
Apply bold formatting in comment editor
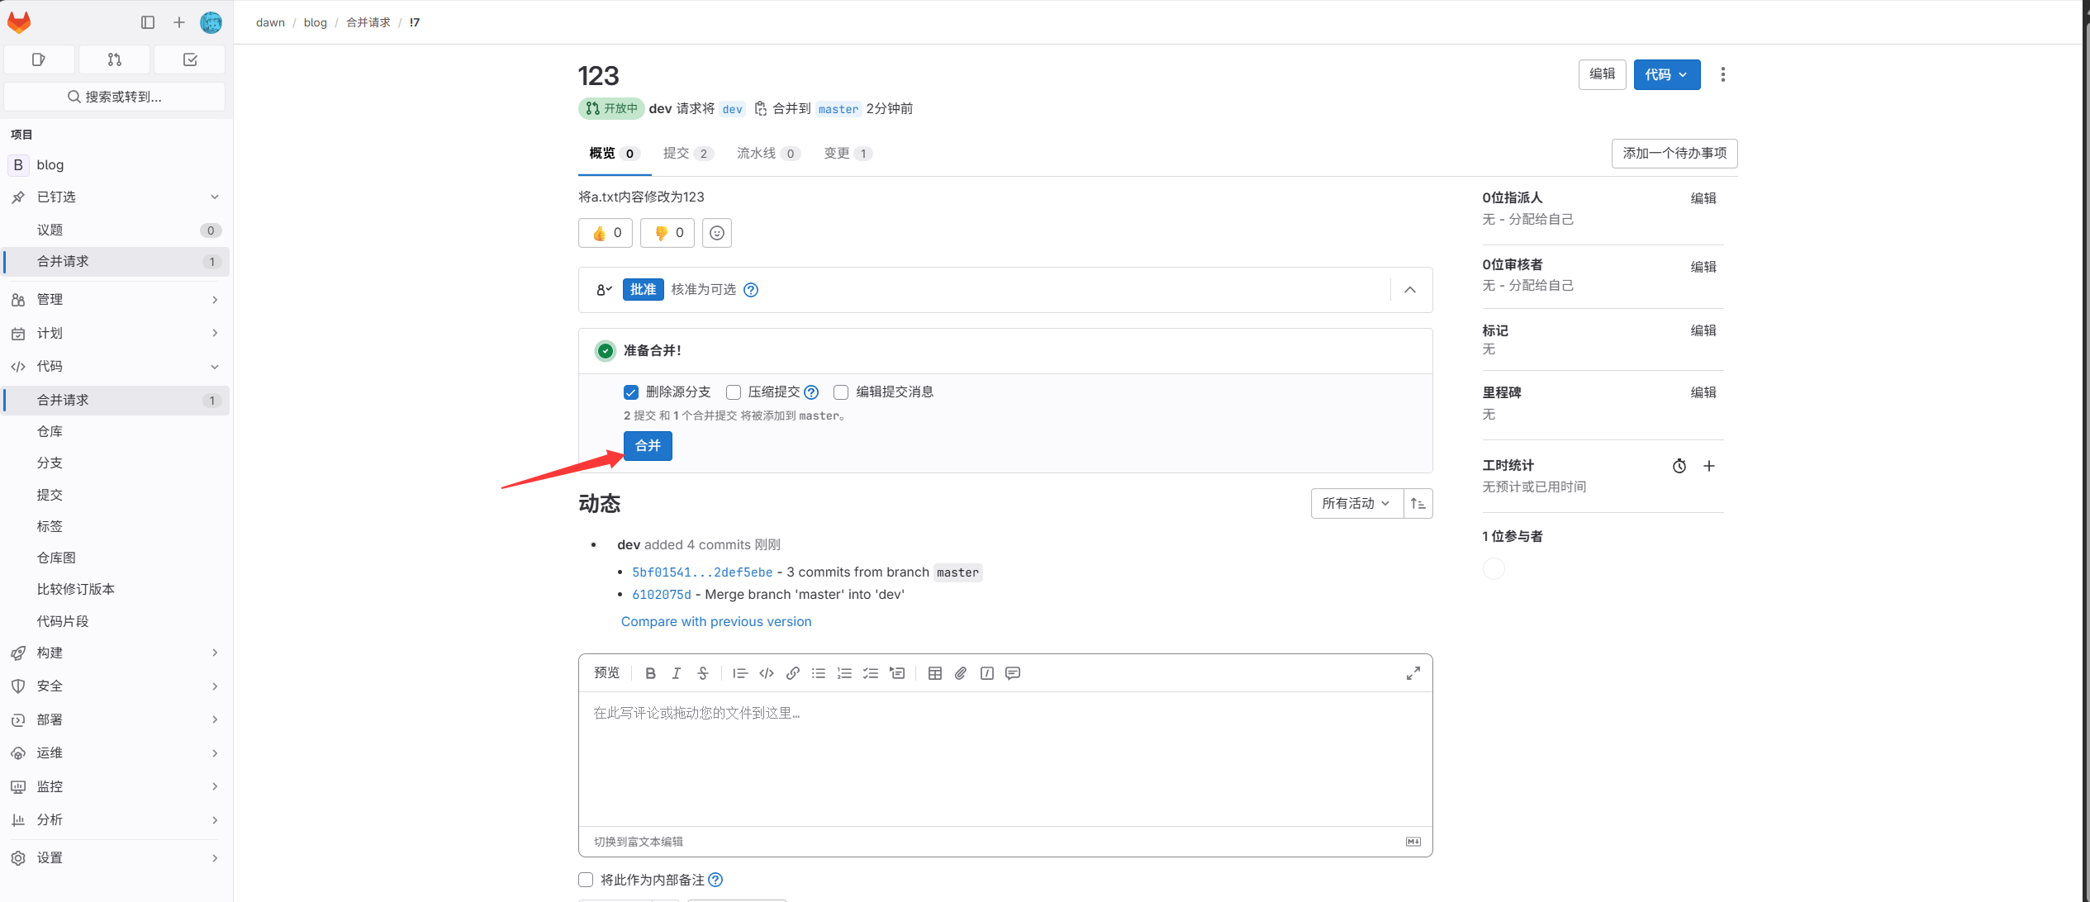coord(650,673)
